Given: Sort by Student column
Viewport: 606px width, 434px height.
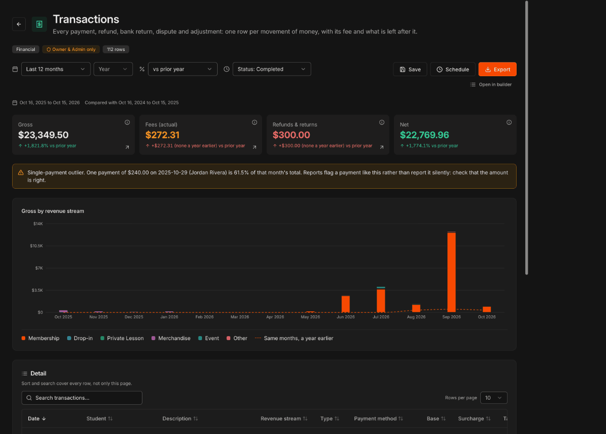Looking at the screenshot, I should tap(110, 418).
